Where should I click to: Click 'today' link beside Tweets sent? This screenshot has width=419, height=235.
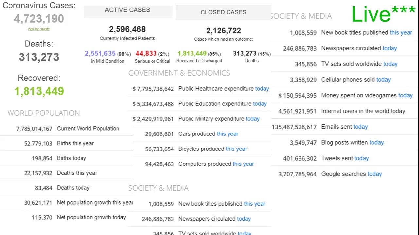361,158
